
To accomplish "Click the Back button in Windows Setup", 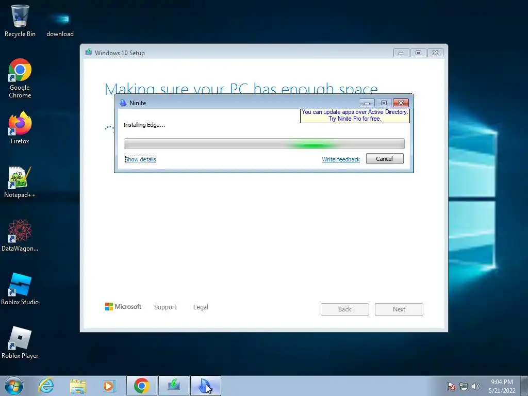I will pos(345,309).
